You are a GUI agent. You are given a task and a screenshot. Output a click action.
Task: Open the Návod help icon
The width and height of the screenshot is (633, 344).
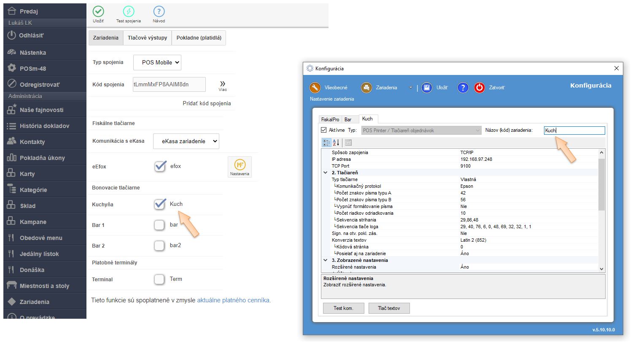[x=159, y=12]
